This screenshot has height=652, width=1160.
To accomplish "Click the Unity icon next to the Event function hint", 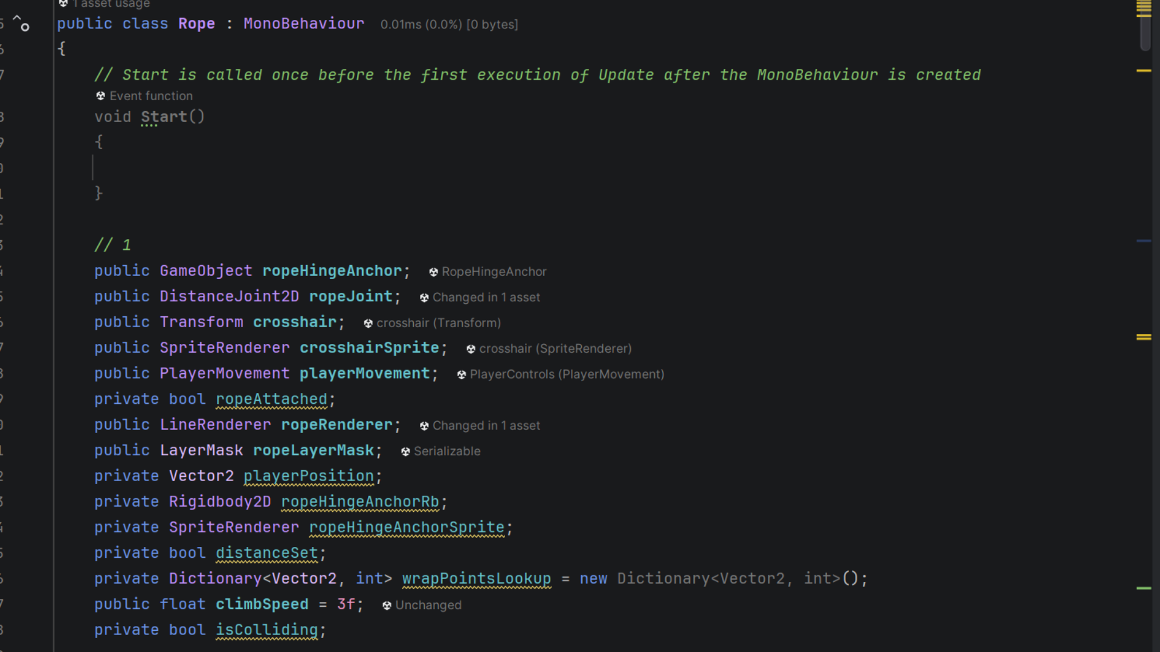I will 101,96.
